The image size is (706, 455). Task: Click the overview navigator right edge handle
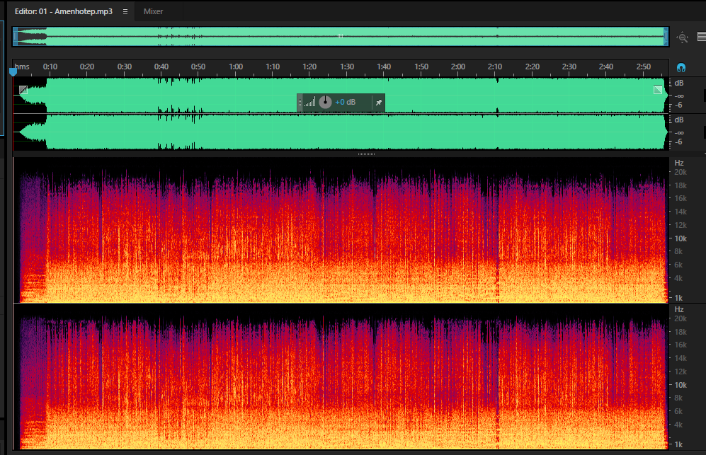666,37
